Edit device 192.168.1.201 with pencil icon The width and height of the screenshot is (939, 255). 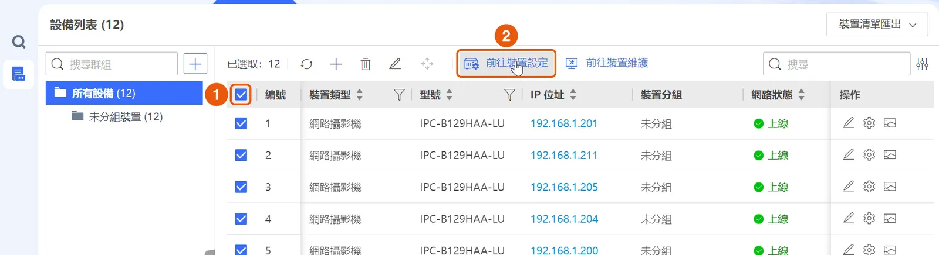pyautogui.click(x=849, y=123)
